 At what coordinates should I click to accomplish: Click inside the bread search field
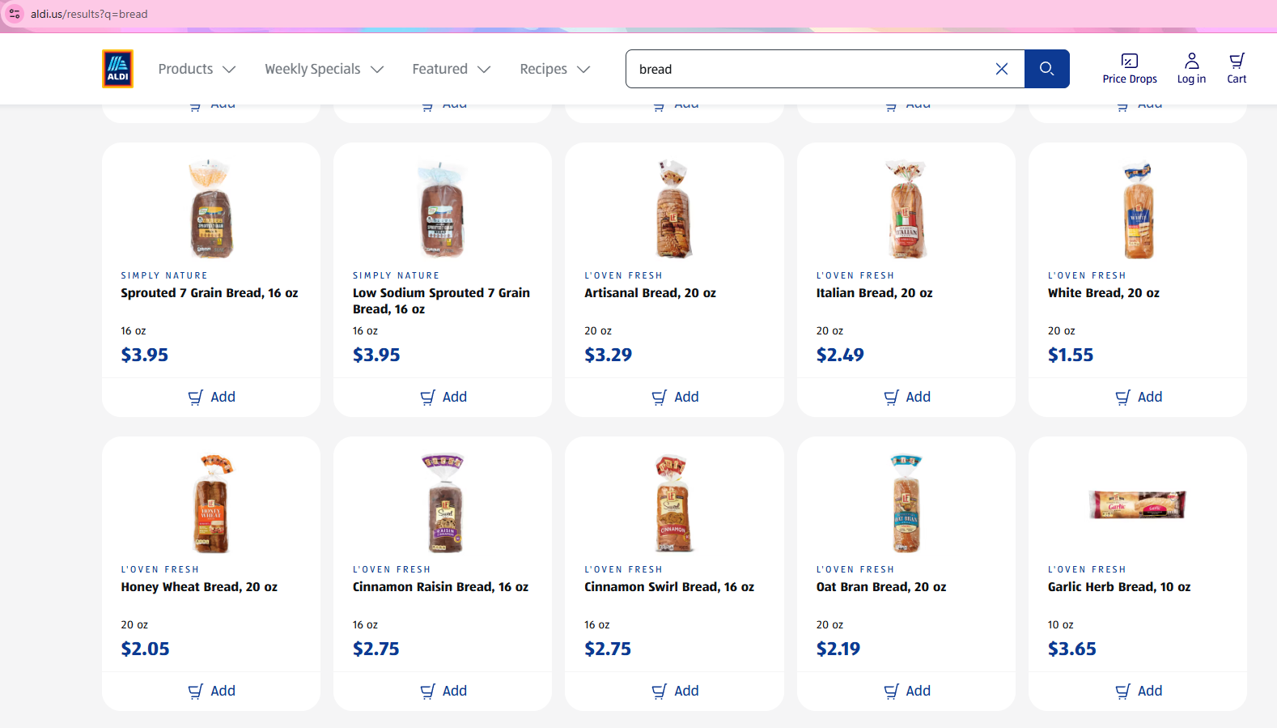tap(809, 69)
